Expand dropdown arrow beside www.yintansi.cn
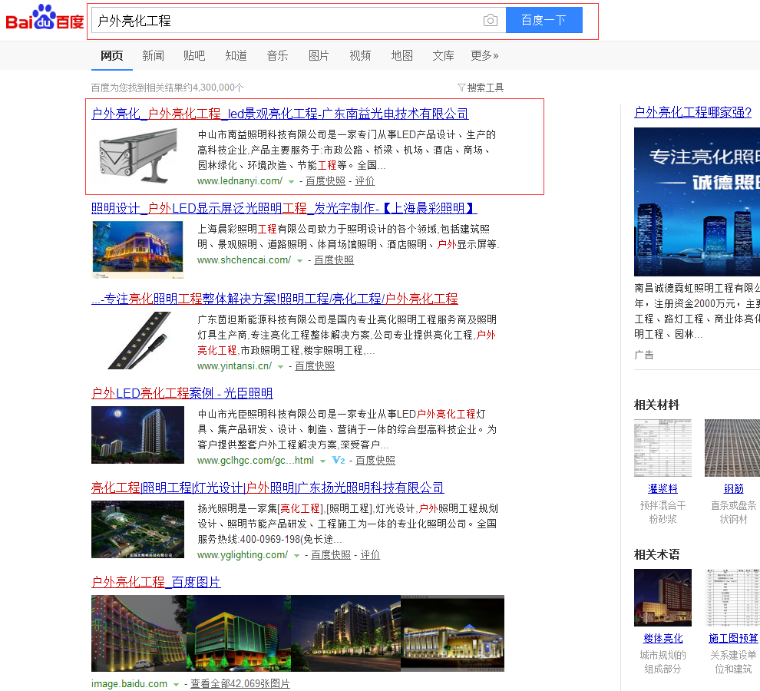Viewport: 760px width, 691px height. 281,367
